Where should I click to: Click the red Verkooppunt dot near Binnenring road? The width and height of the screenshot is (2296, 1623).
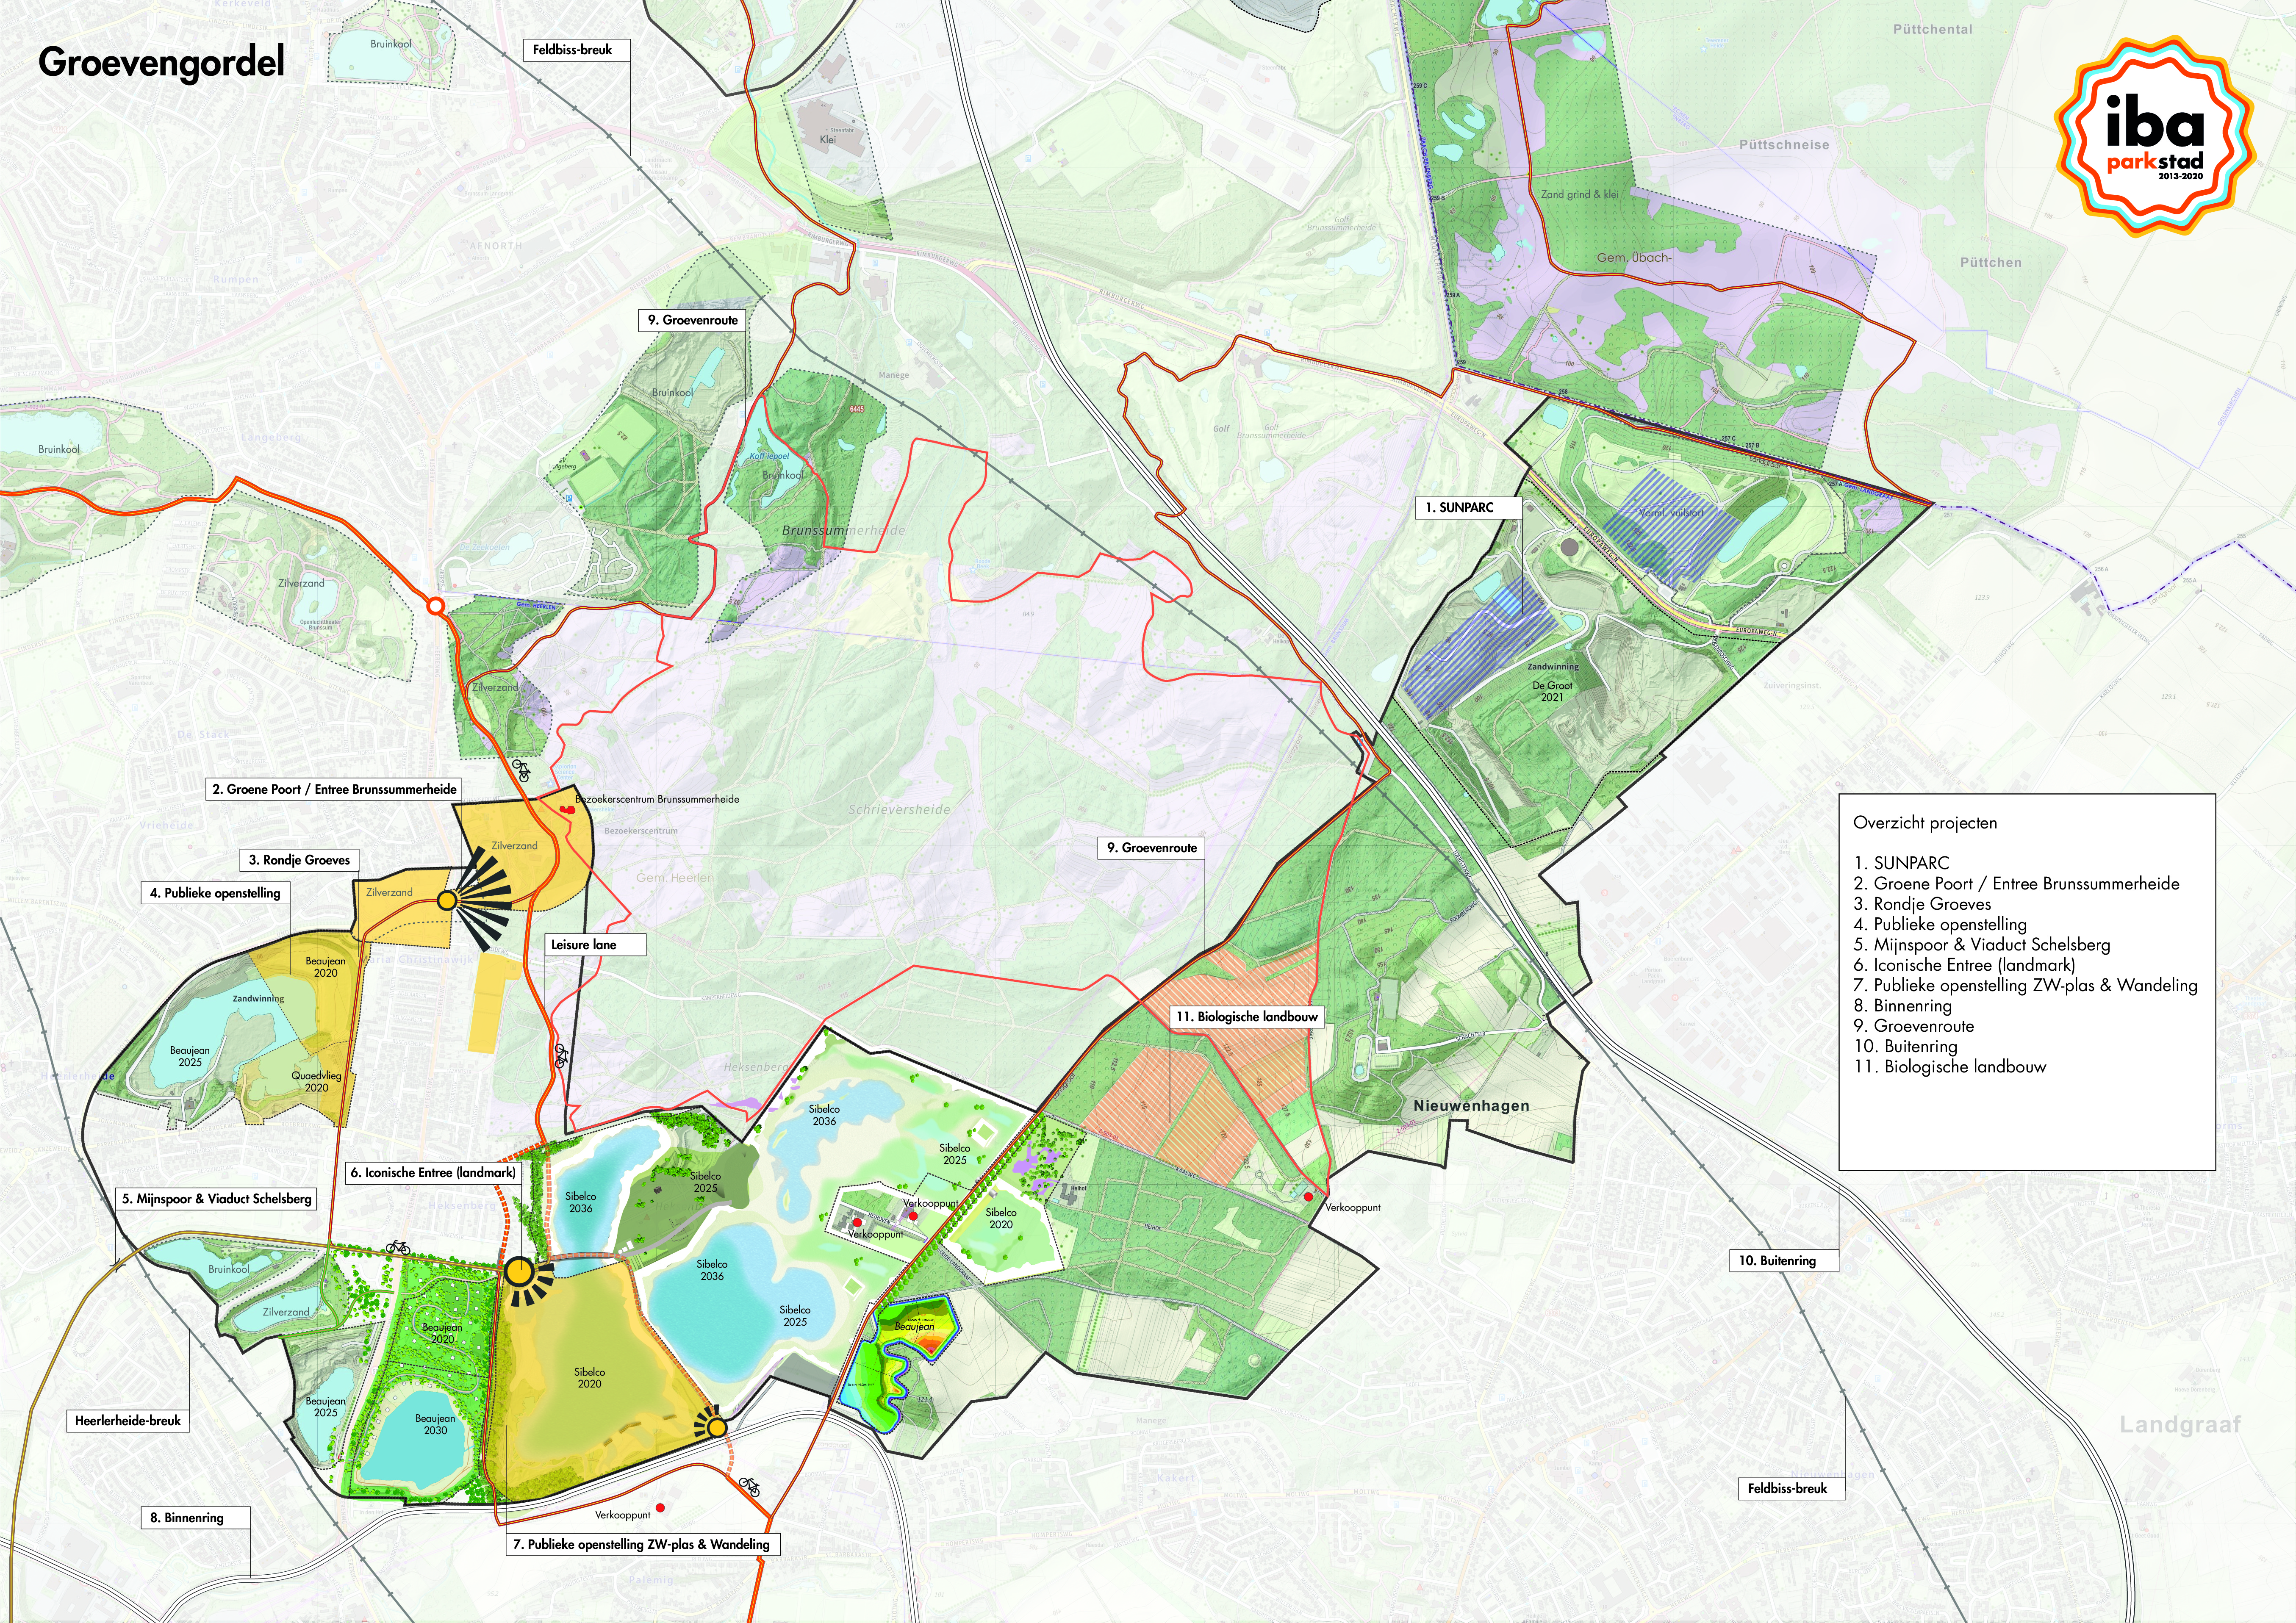660,1507
